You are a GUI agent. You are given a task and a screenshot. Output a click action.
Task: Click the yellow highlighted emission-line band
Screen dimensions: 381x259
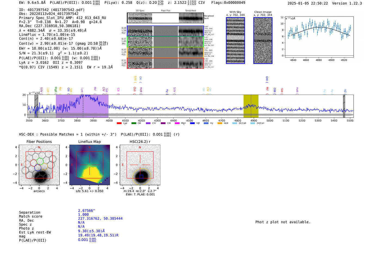coord(251,106)
